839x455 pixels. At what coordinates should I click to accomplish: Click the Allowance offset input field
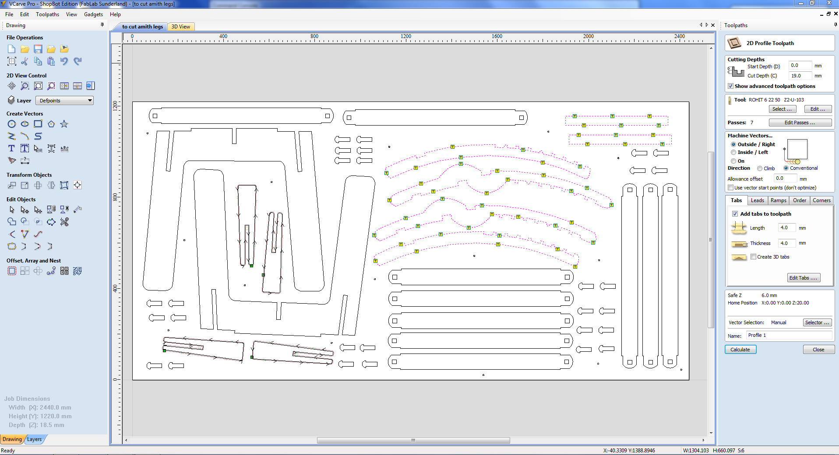[x=785, y=178]
